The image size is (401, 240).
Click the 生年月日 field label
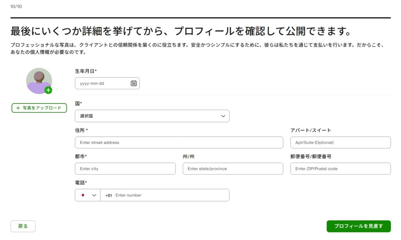85,71
